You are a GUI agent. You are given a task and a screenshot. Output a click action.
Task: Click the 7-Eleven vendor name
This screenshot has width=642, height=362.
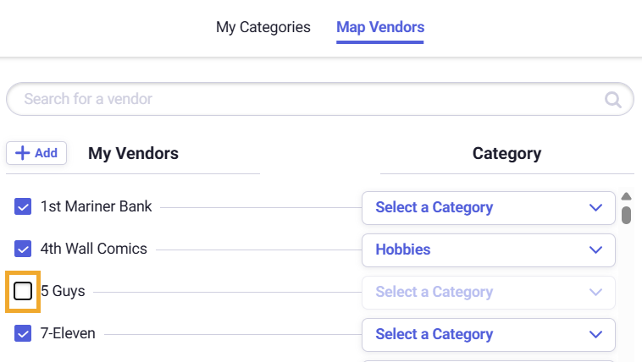coord(68,334)
